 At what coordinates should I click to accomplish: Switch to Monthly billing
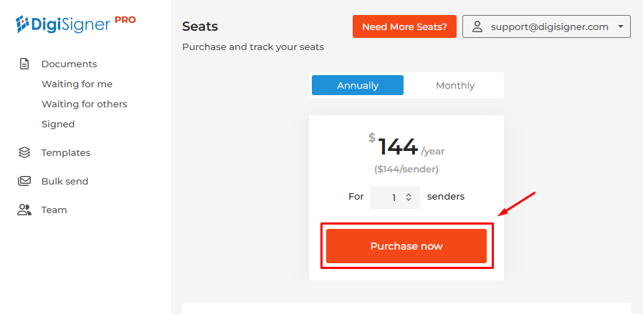(455, 85)
